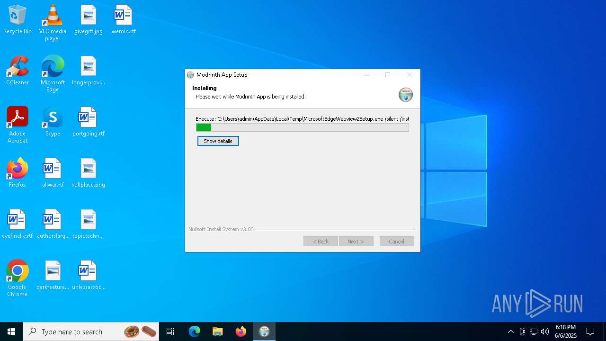
Task: Minimize the Modrinth App Setup window
Action: click(366, 75)
